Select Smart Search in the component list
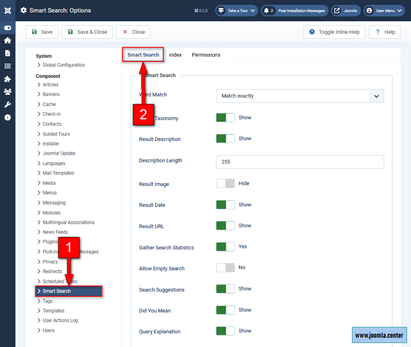Image resolution: width=411 pixels, height=347 pixels. (69, 291)
